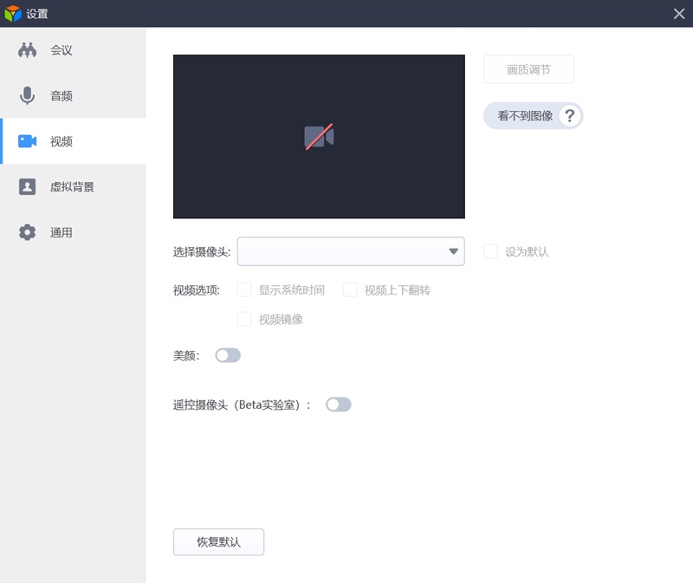The width and height of the screenshot is (693, 583).
Task: Click the portrait icon beside 虚拟背景
Action: 29,186
